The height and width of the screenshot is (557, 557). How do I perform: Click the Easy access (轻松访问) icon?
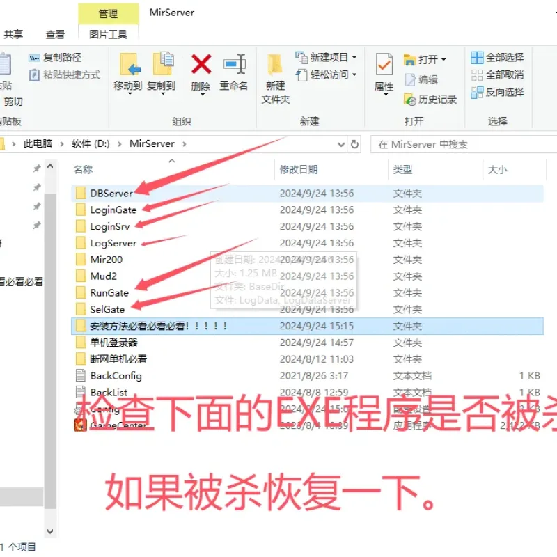pos(301,74)
